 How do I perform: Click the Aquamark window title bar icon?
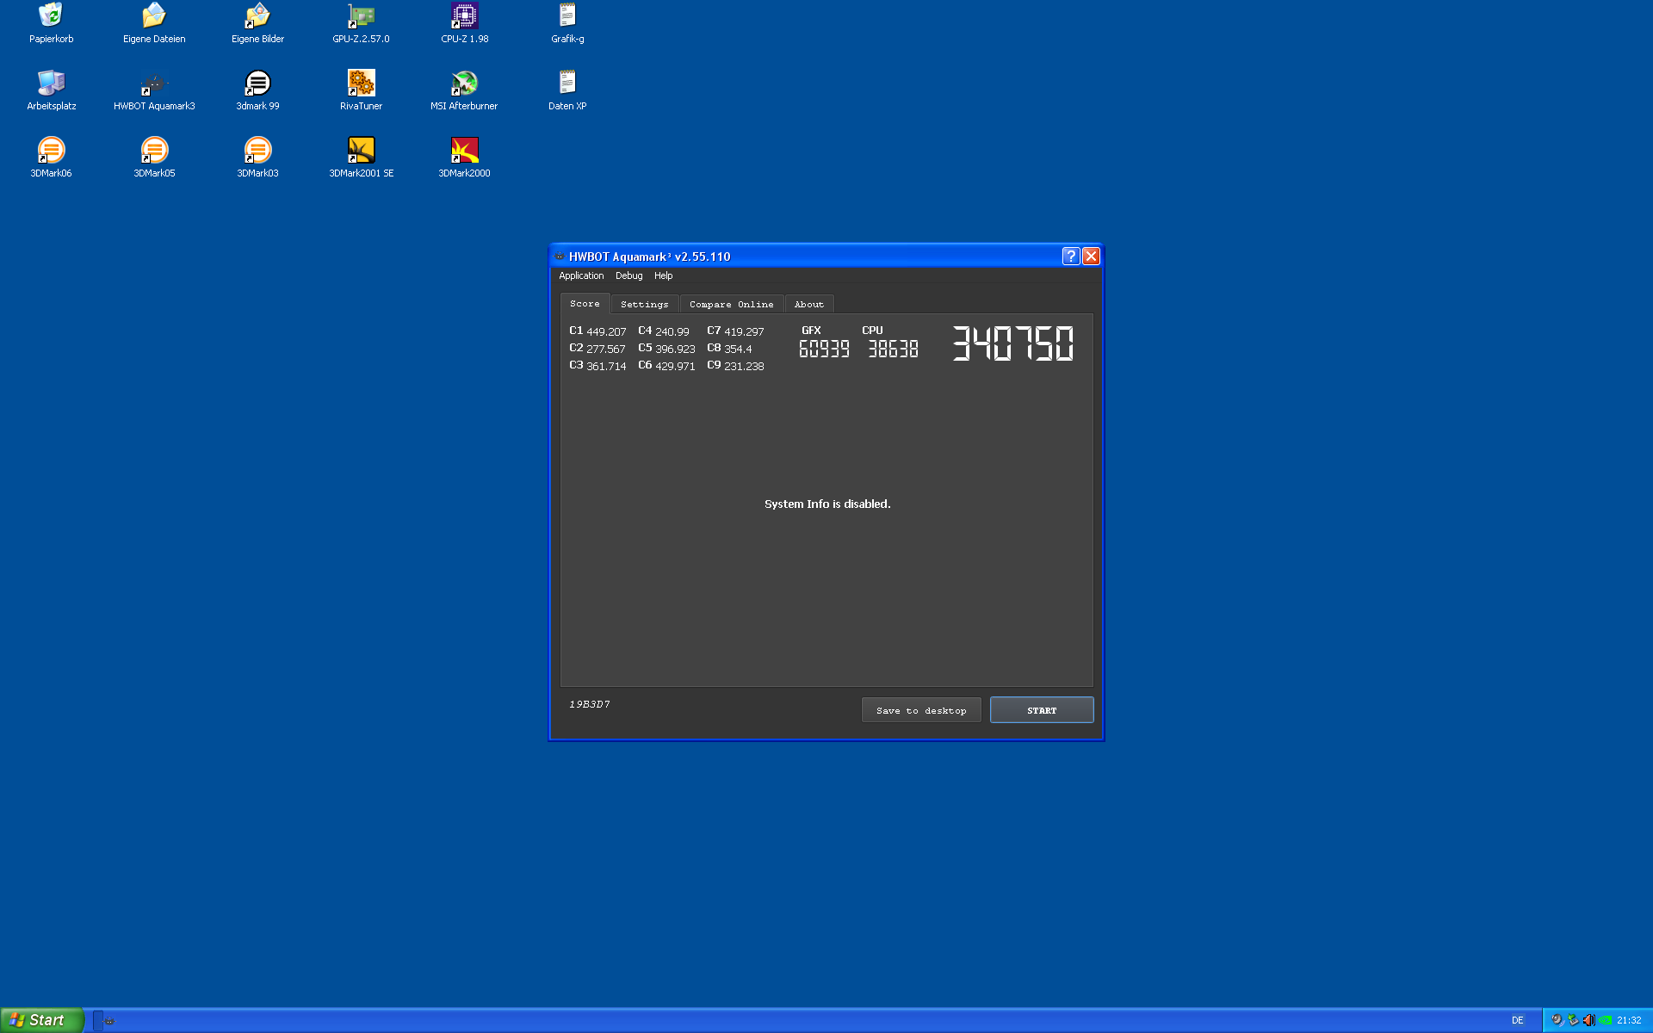pyautogui.click(x=560, y=257)
